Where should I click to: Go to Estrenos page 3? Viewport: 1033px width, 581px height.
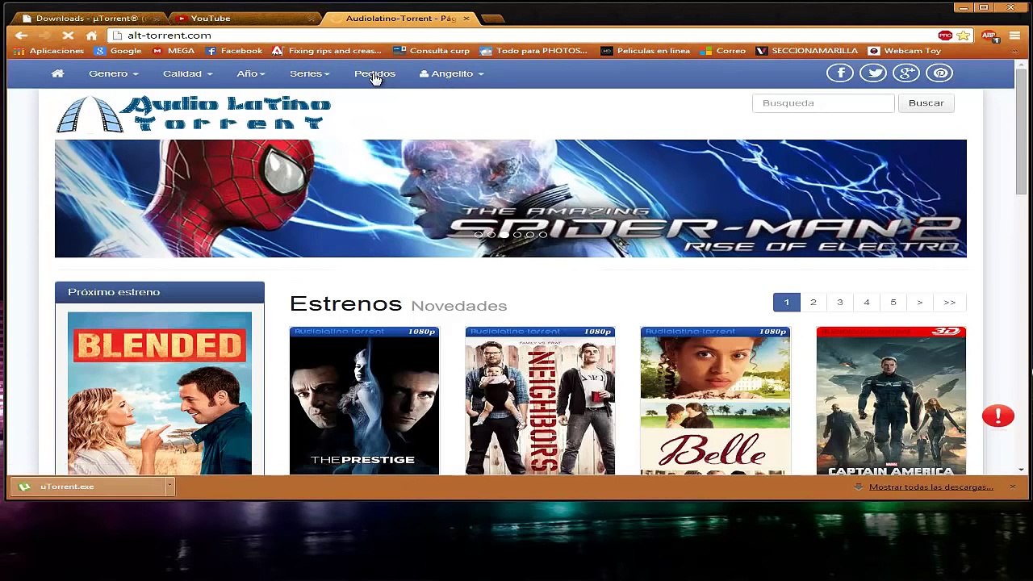[840, 303]
